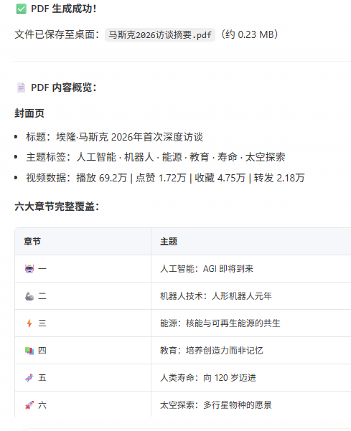Click the heading PDF 生成成功!
351x431 pixels.
[64, 9]
